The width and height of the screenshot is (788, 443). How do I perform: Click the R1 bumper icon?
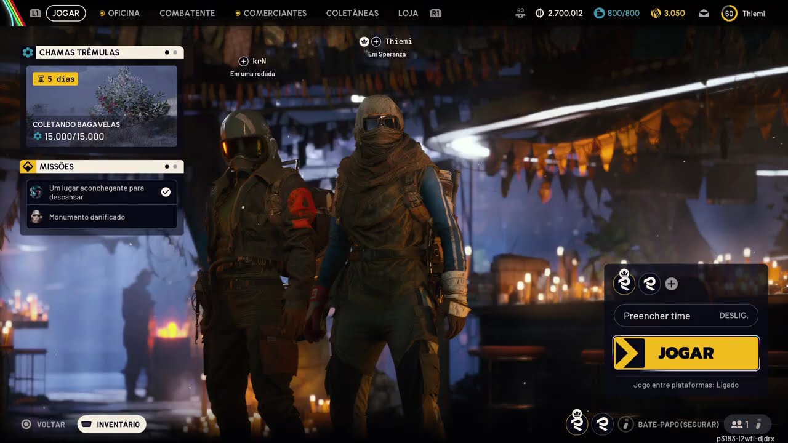pyautogui.click(x=436, y=13)
